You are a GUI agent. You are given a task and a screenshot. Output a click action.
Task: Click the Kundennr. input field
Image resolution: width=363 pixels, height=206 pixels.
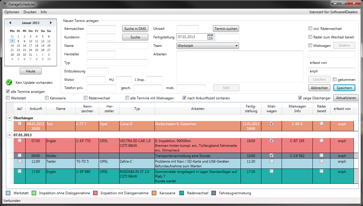click(101, 37)
